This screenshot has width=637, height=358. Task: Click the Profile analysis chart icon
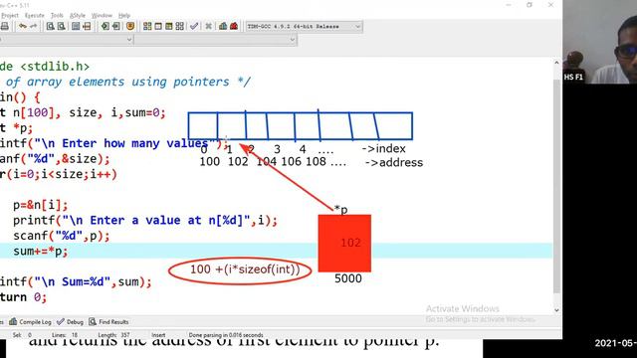[x=223, y=27]
